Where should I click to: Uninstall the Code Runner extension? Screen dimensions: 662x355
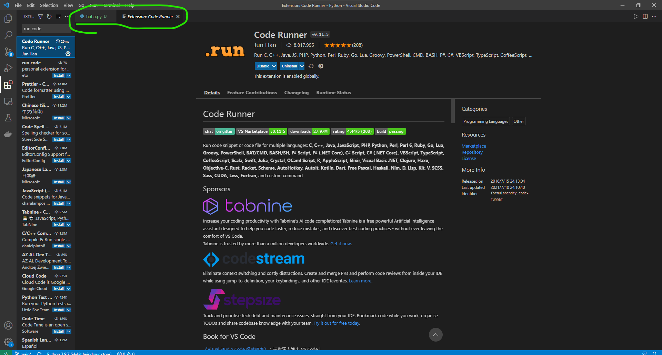[289, 66]
